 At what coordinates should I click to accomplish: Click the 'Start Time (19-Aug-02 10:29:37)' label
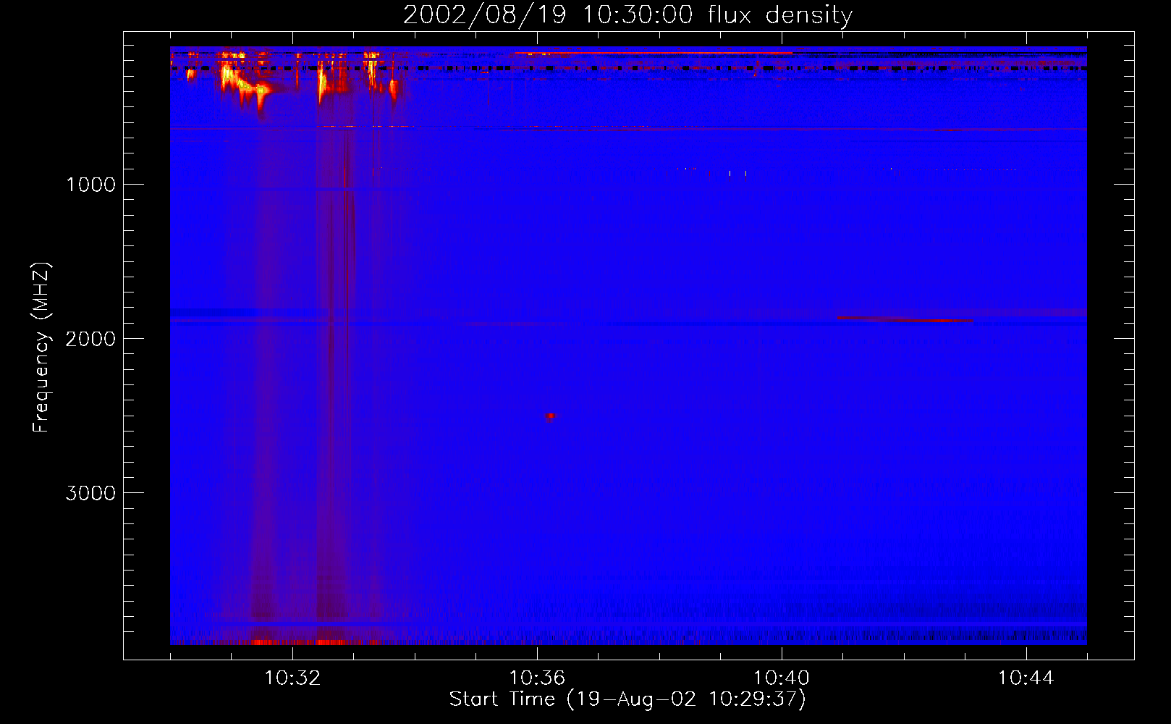[x=627, y=699]
